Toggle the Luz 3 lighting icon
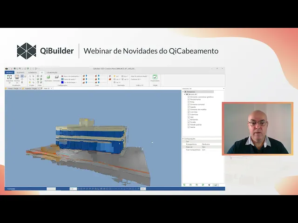The width and height of the screenshot is (298, 223). click(115, 82)
